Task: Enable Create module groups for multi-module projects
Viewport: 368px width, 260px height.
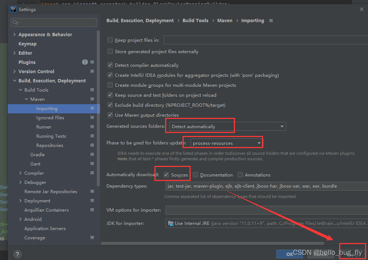Action: 110,85
